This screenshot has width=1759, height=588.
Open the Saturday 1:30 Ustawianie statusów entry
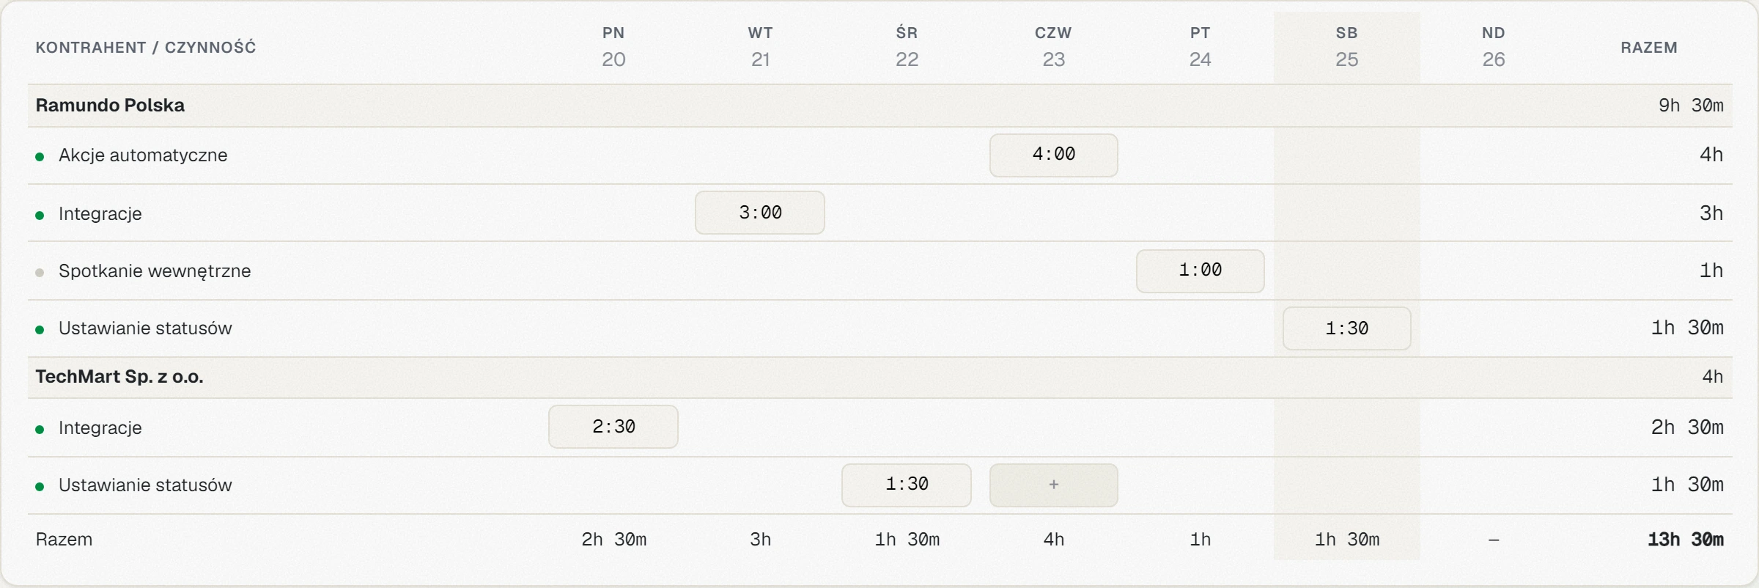click(x=1346, y=328)
